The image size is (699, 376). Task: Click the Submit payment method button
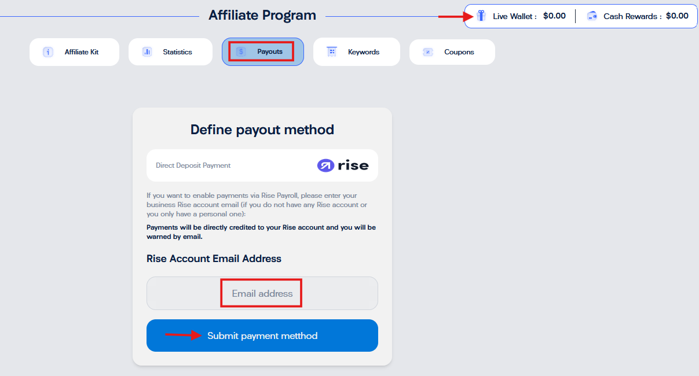(x=262, y=336)
